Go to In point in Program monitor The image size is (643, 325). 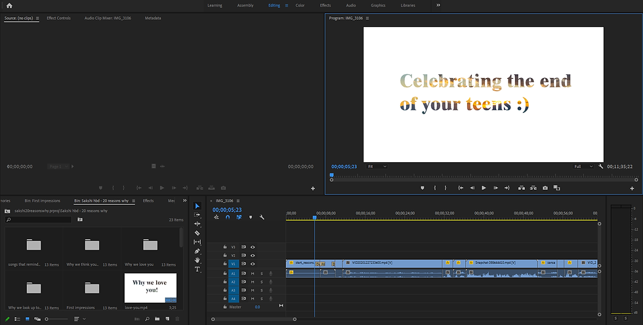point(461,188)
